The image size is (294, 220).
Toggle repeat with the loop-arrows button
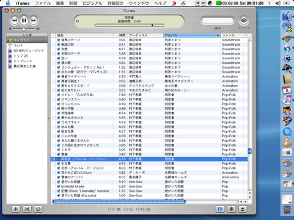pos(38,209)
